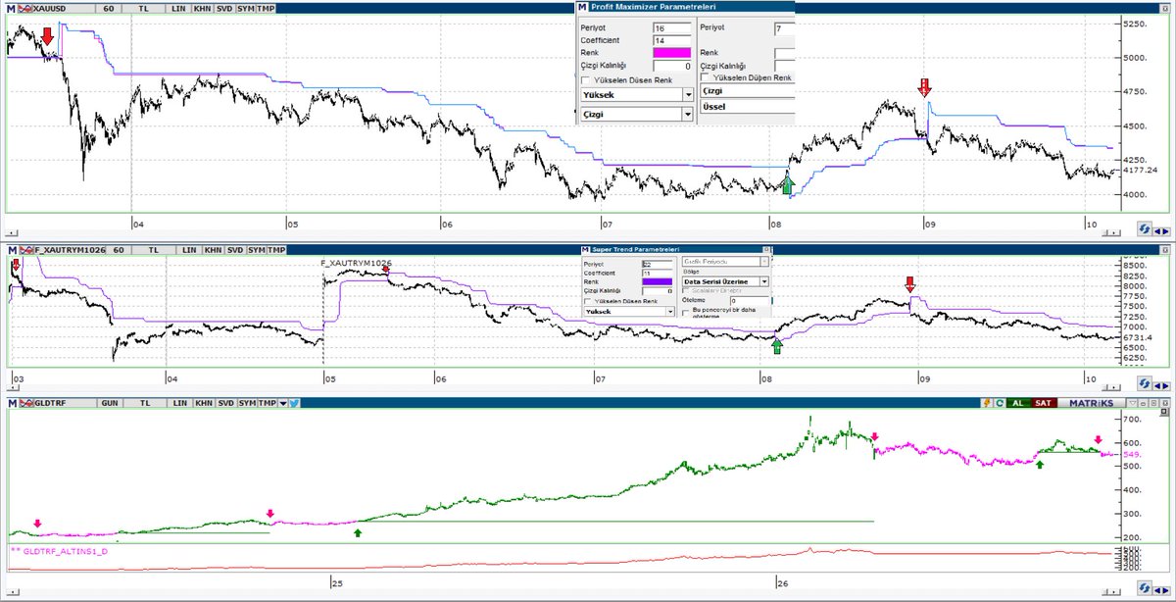Click the refresh arrows icon under XAUUSD chart
Image resolution: width=1176 pixels, height=602 pixels.
pos(1145,229)
